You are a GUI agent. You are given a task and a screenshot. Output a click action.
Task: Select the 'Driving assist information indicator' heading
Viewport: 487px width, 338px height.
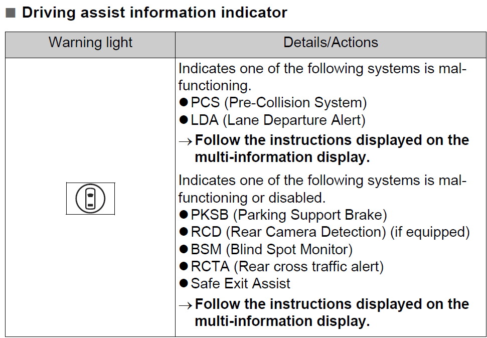[154, 13]
